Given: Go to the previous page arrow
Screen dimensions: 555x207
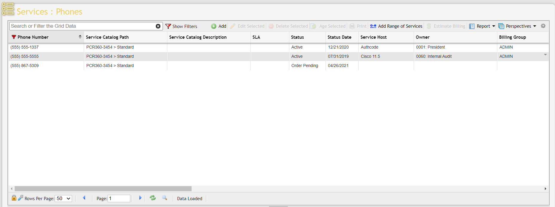Looking at the screenshot, I should (x=84, y=198).
